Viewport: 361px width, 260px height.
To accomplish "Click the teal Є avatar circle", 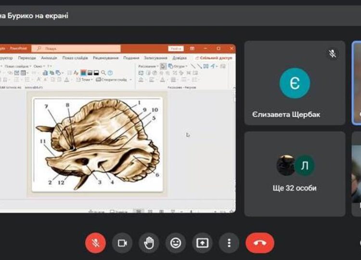I will [x=295, y=83].
